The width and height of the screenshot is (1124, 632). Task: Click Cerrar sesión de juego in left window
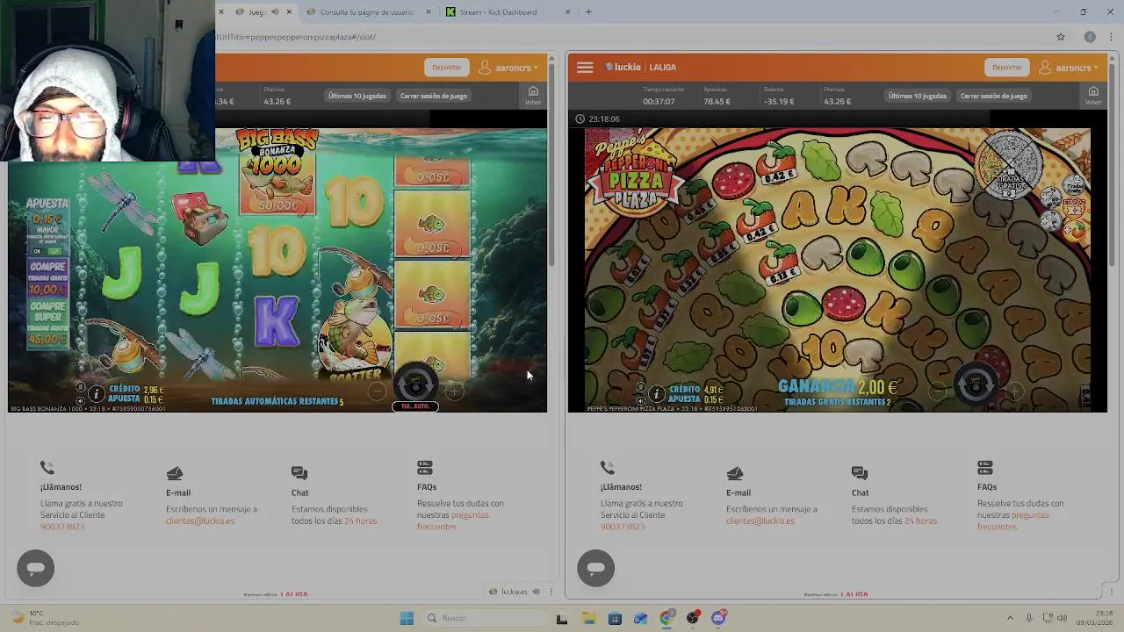pyautogui.click(x=434, y=96)
